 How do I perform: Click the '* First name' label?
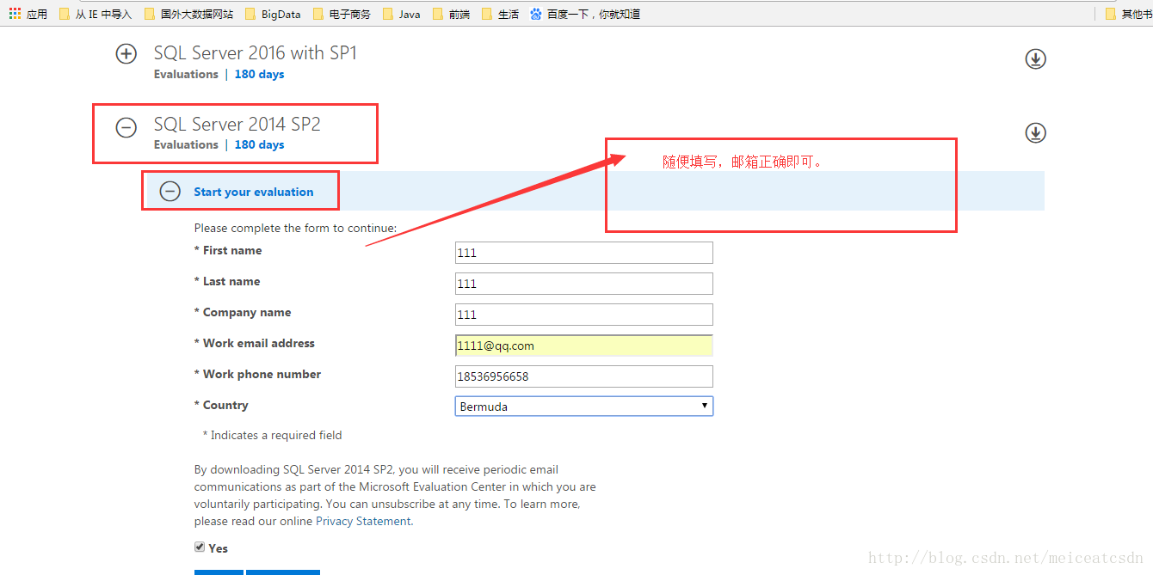[x=228, y=250]
